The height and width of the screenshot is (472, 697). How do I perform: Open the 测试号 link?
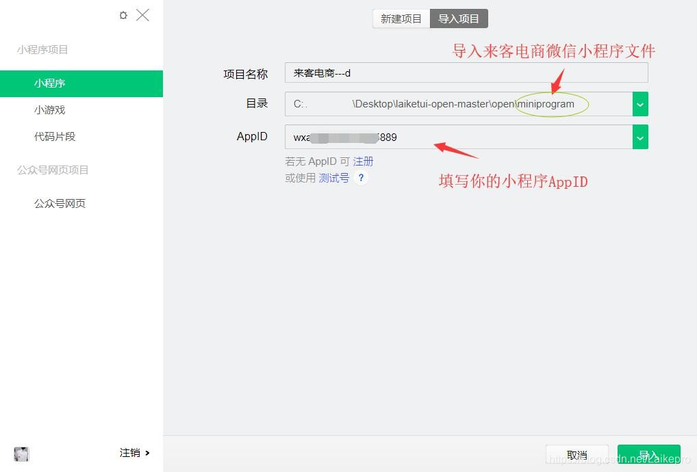pyautogui.click(x=333, y=177)
